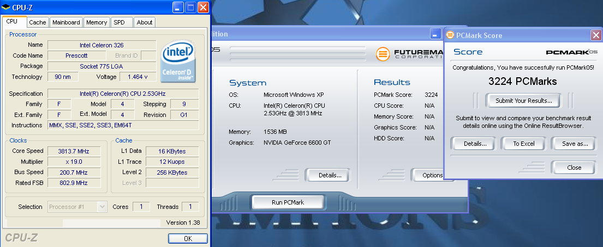Open System Details in PCMark window
Image resolution: width=603 pixels, height=247 pixels.
(327, 175)
